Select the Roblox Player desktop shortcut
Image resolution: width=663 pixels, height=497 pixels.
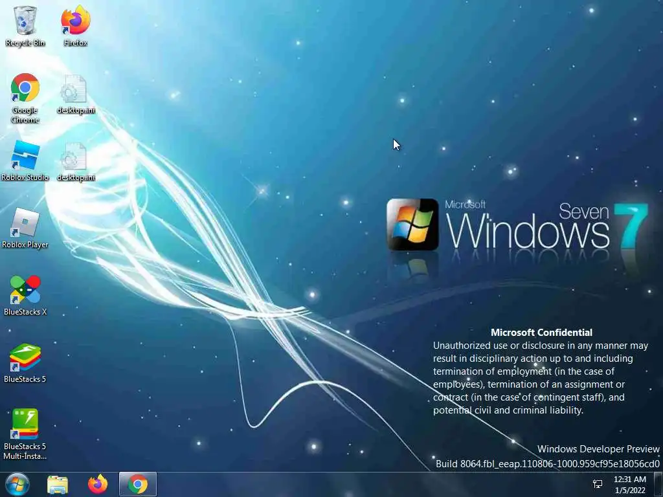(25, 228)
